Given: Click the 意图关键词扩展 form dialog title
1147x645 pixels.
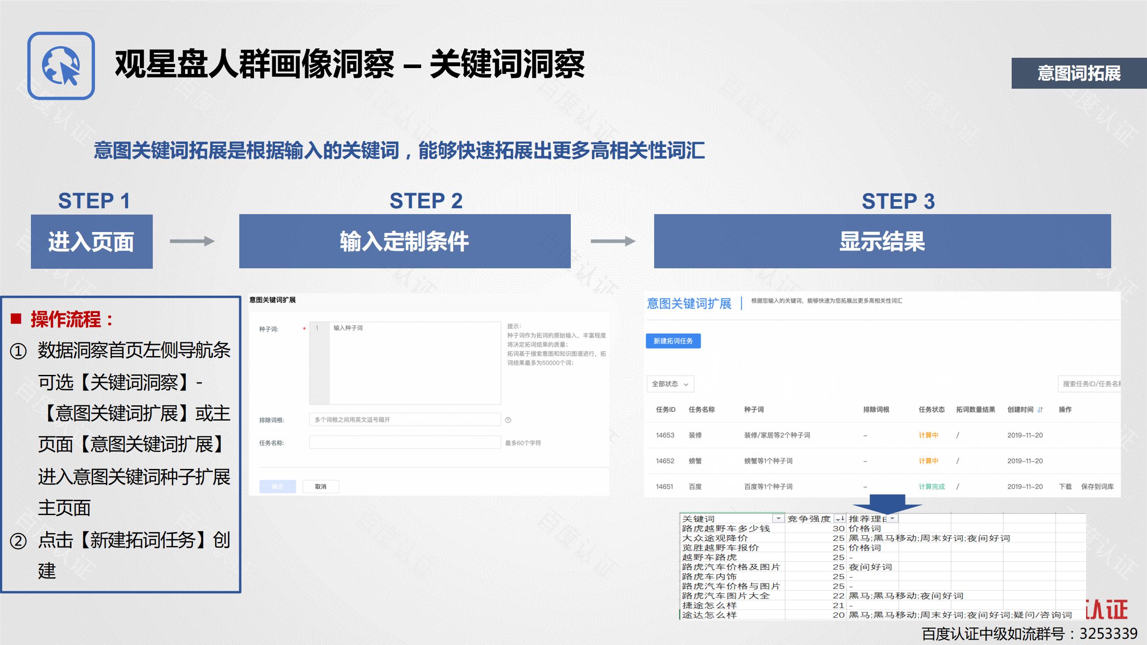Looking at the screenshot, I should click(x=272, y=300).
